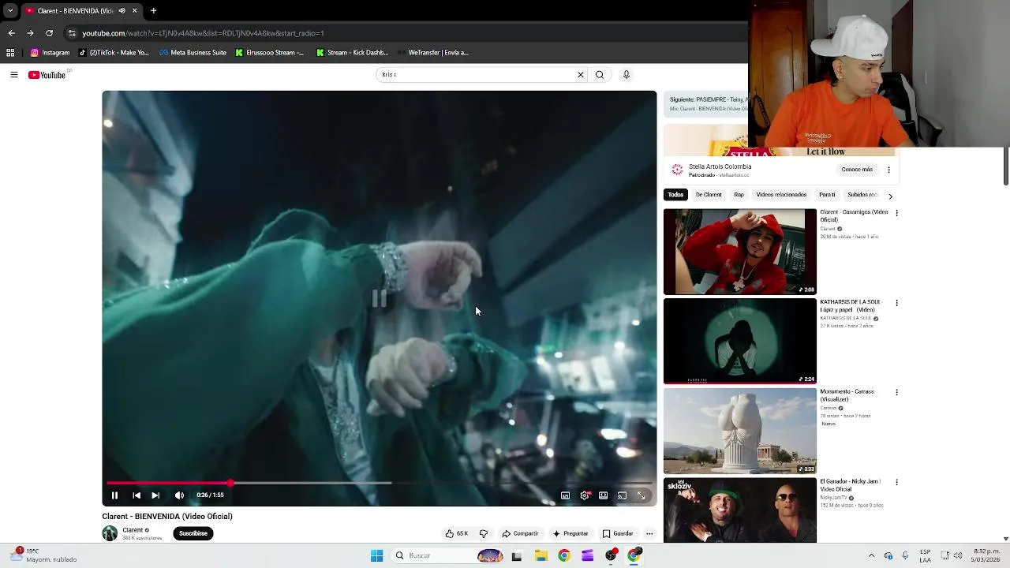Open the YouTube hamburger guide menu
Image resolution: width=1010 pixels, height=568 pixels.
coord(14,75)
